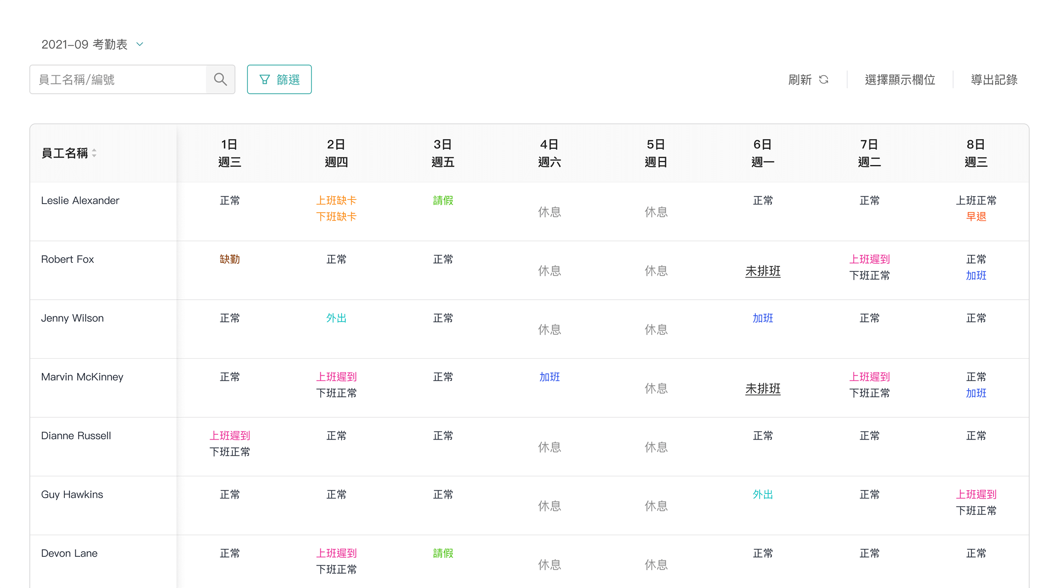1059x588 pixels.
Task: Open Marvin McKinney's 未排班 link on 6日
Action: click(762, 389)
